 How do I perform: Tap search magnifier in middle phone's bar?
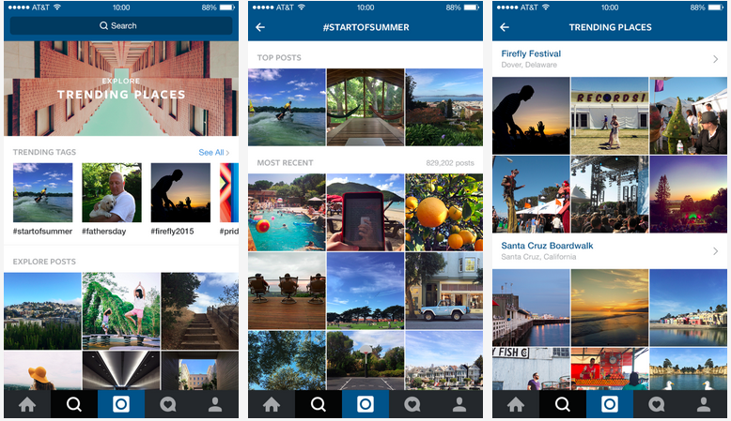coord(319,404)
